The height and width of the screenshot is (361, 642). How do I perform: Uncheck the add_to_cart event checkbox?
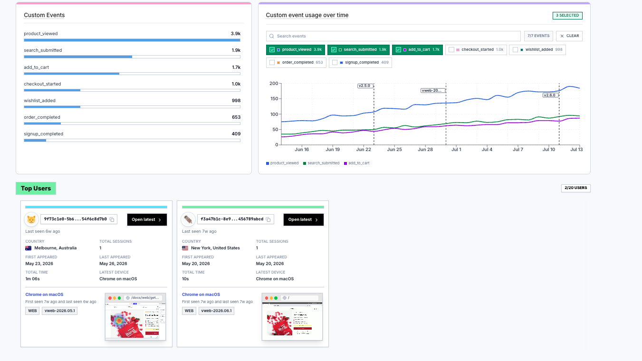pos(398,50)
